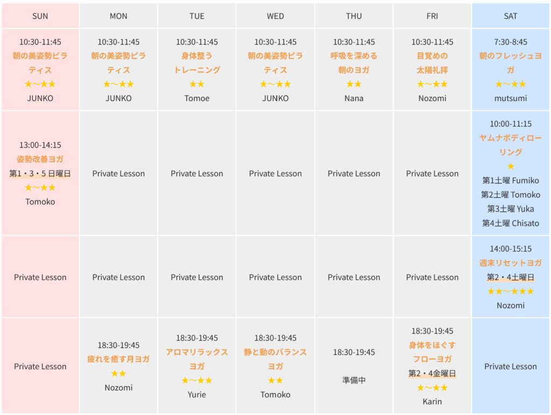Select Friday 身体をほぐすフローヨガ class

432,352
